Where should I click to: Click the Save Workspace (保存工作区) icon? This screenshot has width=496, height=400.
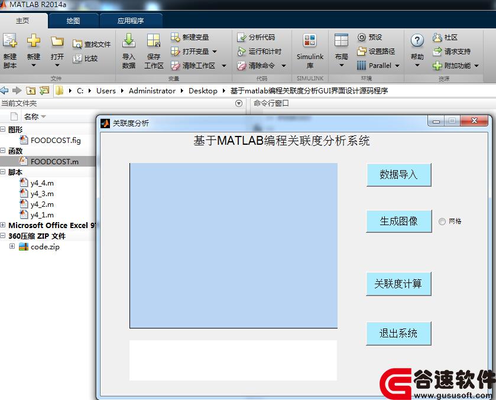[154, 41]
